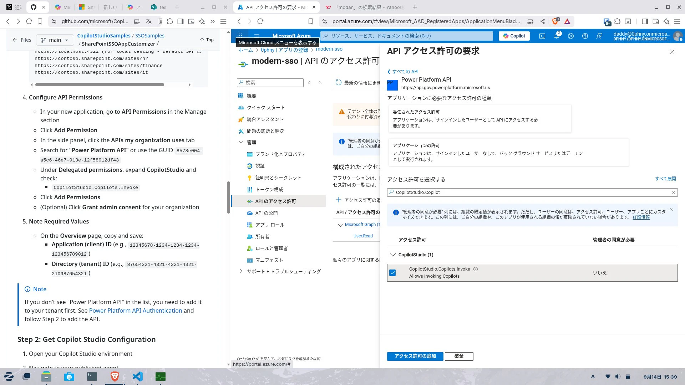Expand サポート + トラブルシューティング section
This screenshot has height=385, width=685.
click(241, 271)
